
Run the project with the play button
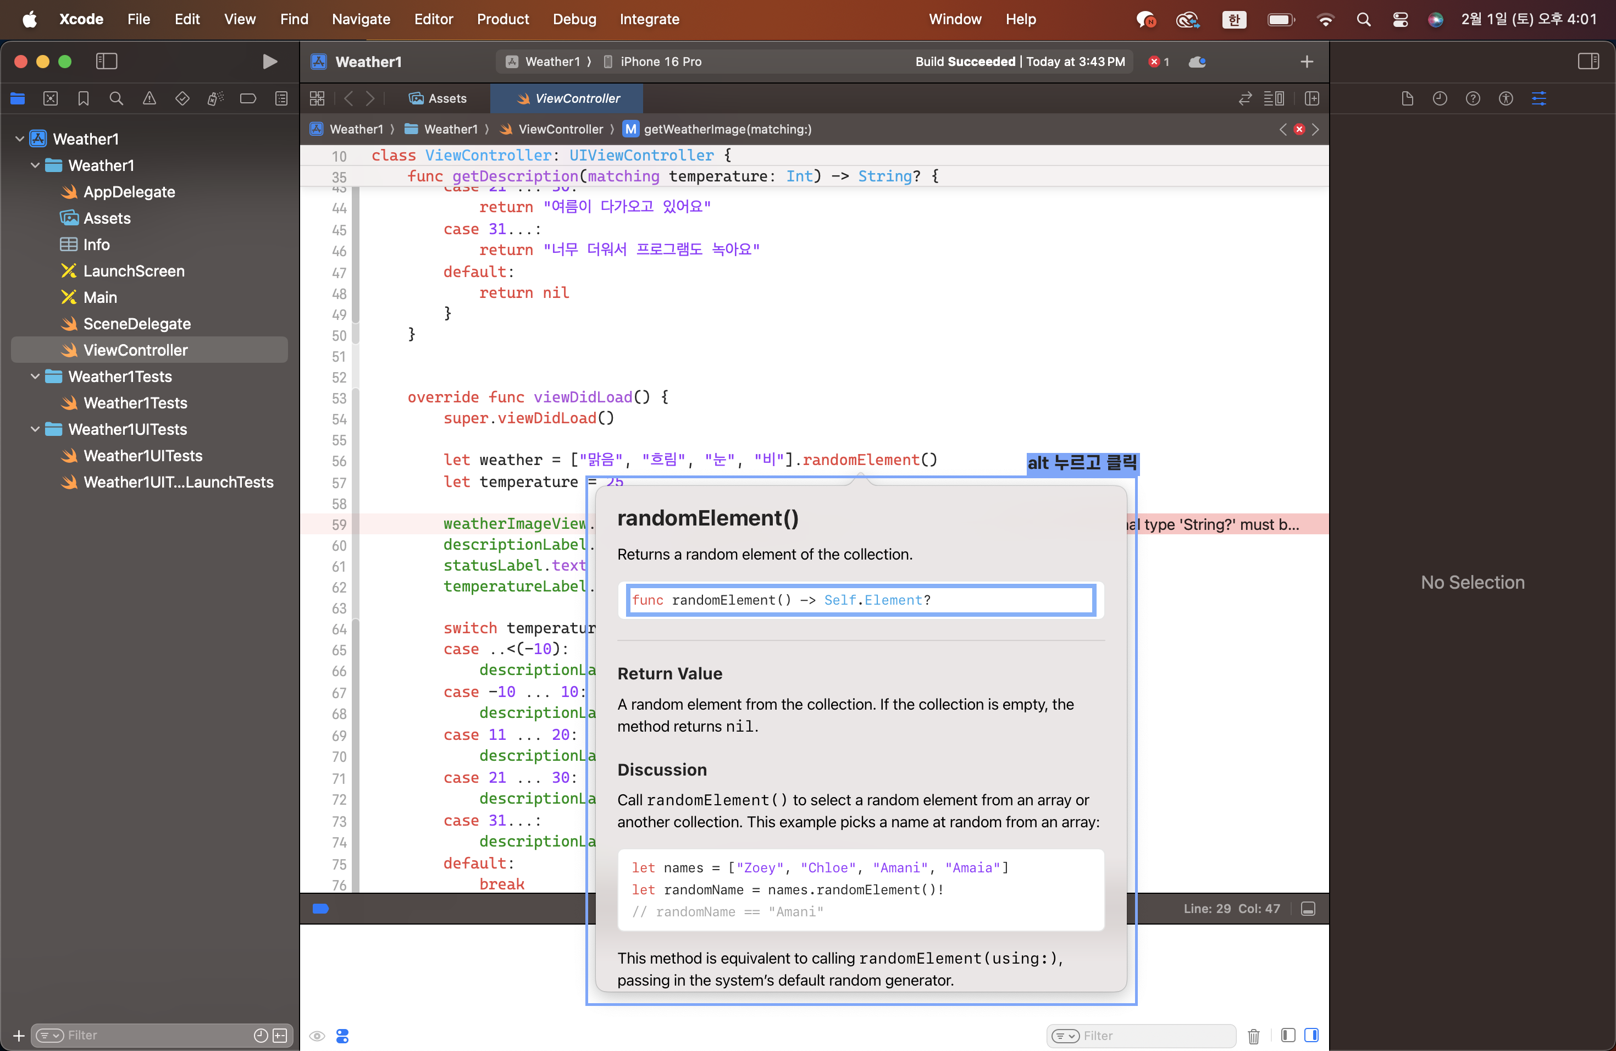tap(269, 62)
